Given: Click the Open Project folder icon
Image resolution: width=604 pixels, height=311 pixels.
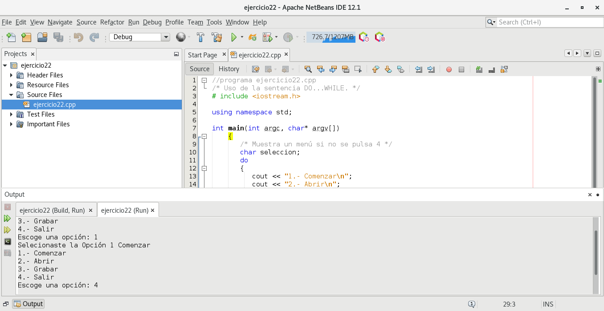Looking at the screenshot, I should (42, 37).
